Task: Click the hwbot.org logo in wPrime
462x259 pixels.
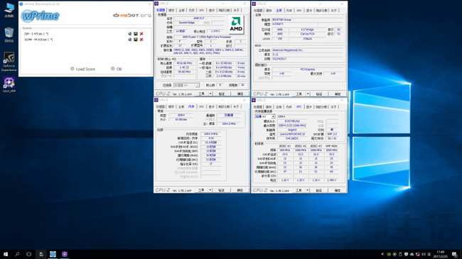Action: pyautogui.click(x=132, y=15)
